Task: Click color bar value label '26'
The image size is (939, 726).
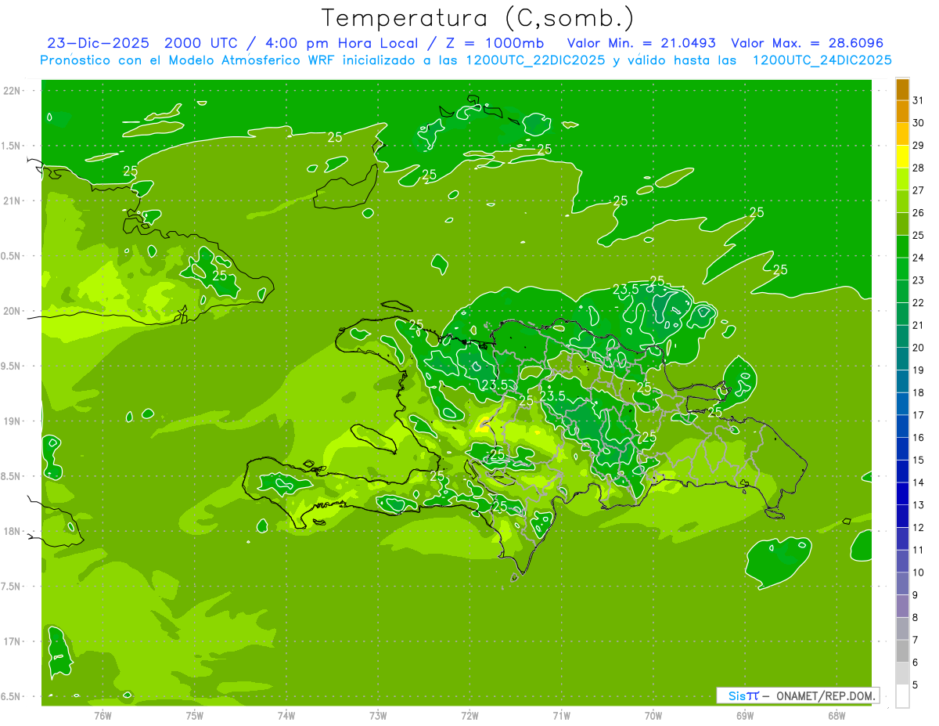Action: [919, 212]
